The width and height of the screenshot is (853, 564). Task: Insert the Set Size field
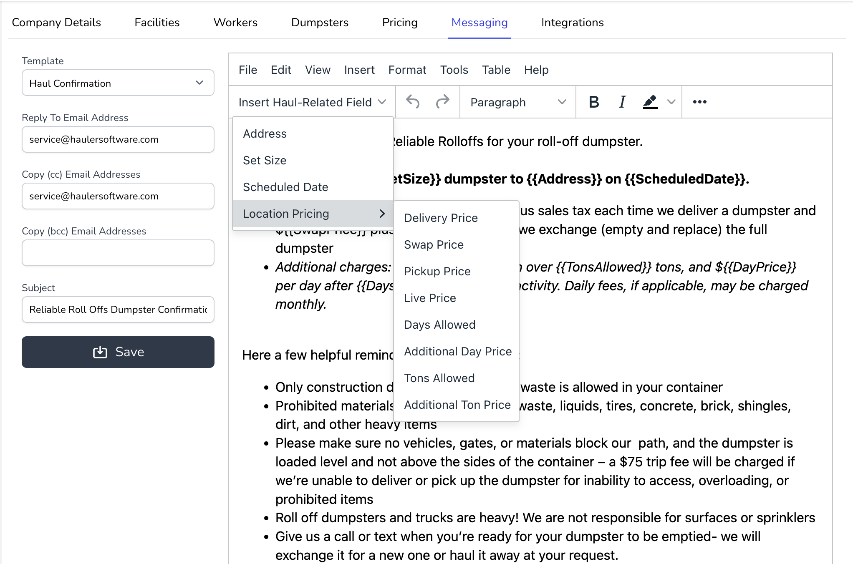(x=313, y=160)
